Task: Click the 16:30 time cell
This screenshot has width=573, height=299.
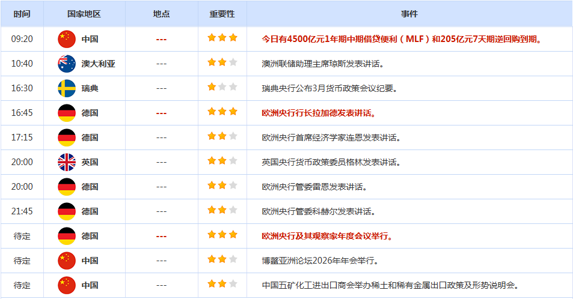Action: coord(22,88)
